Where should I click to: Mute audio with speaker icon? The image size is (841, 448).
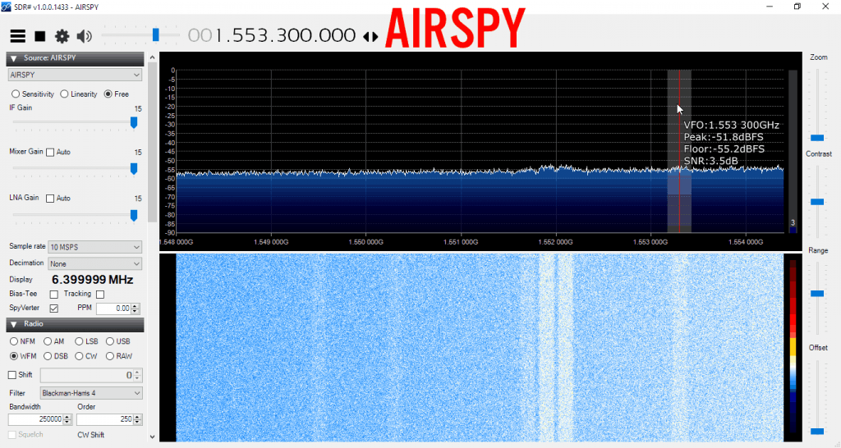[x=84, y=36]
